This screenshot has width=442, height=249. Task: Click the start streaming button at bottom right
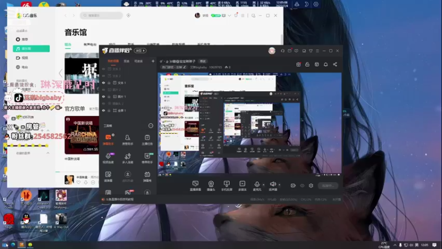(328, 185)
